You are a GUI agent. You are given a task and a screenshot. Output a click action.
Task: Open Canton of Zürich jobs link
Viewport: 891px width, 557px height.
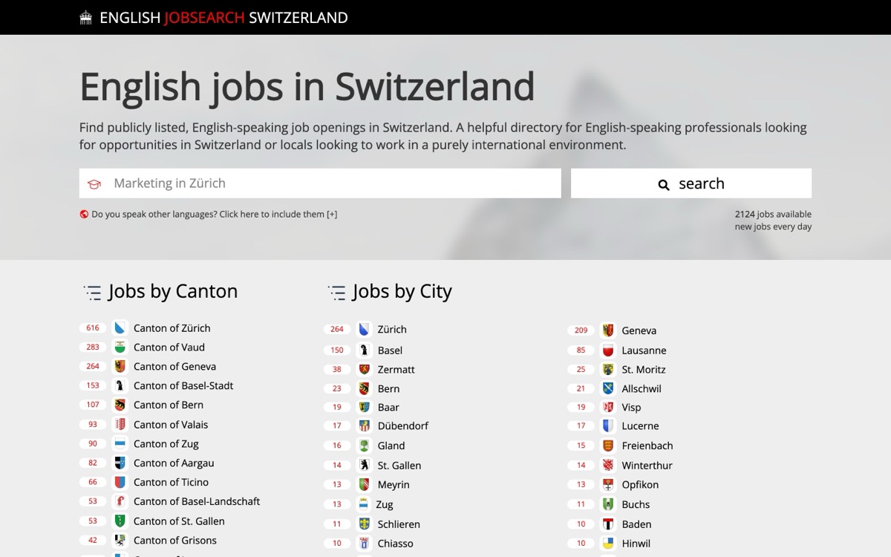tap(172, 328)
